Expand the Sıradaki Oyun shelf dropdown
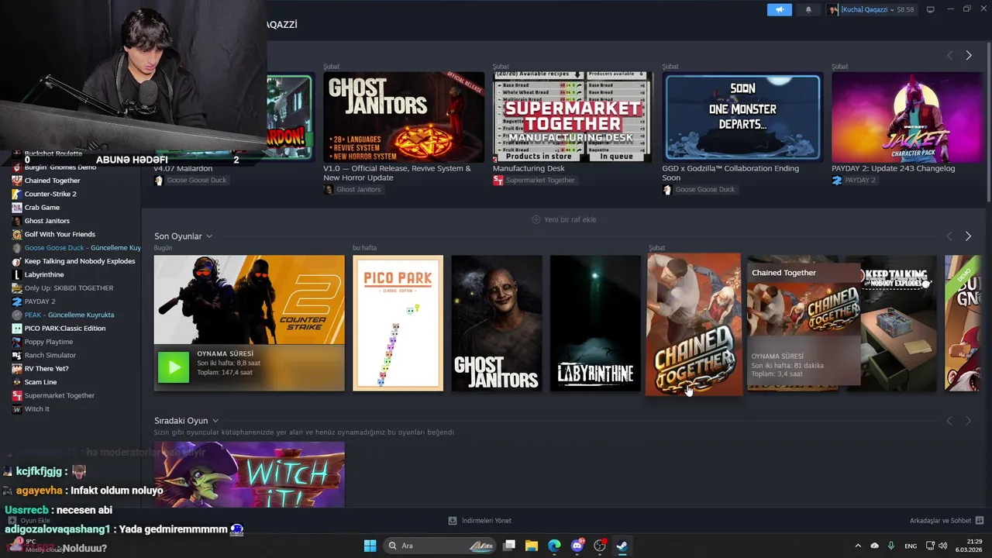This screenshot has height=558, width=992. (215, 421)
